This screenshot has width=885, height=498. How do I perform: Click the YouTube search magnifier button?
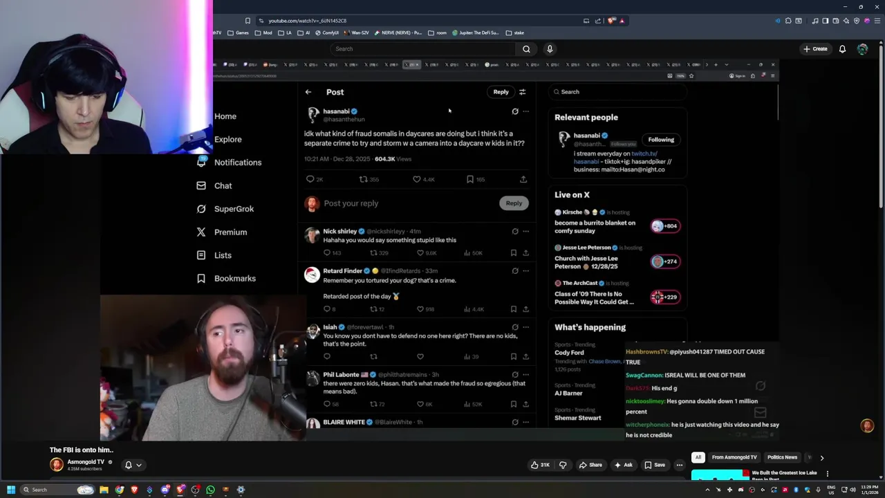(526, 49)
